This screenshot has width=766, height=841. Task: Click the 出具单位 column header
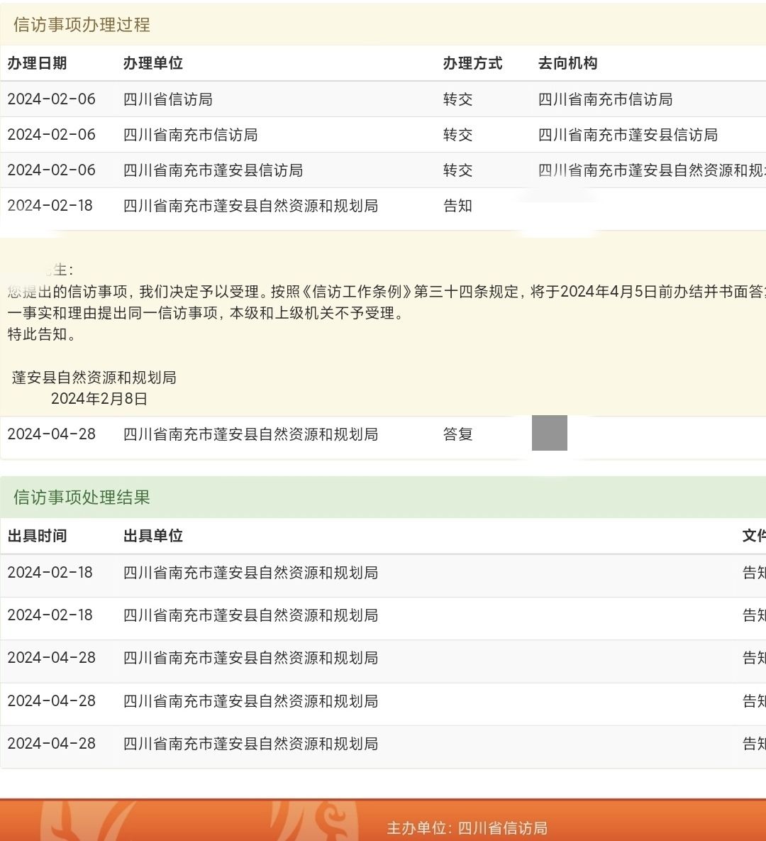coord(152,536)
